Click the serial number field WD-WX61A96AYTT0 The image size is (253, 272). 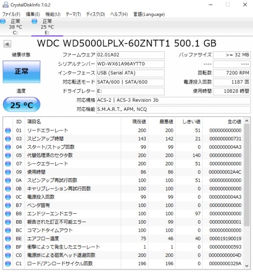[x=130, y=64]
